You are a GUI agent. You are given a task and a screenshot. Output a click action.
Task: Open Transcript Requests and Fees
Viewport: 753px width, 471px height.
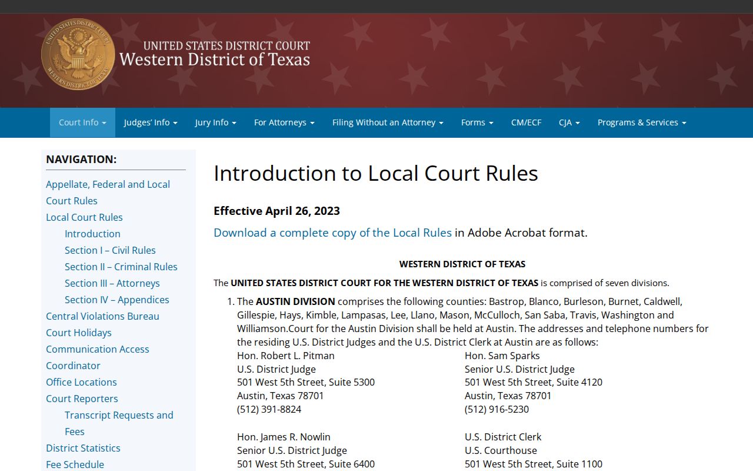(x=119, y=423)
